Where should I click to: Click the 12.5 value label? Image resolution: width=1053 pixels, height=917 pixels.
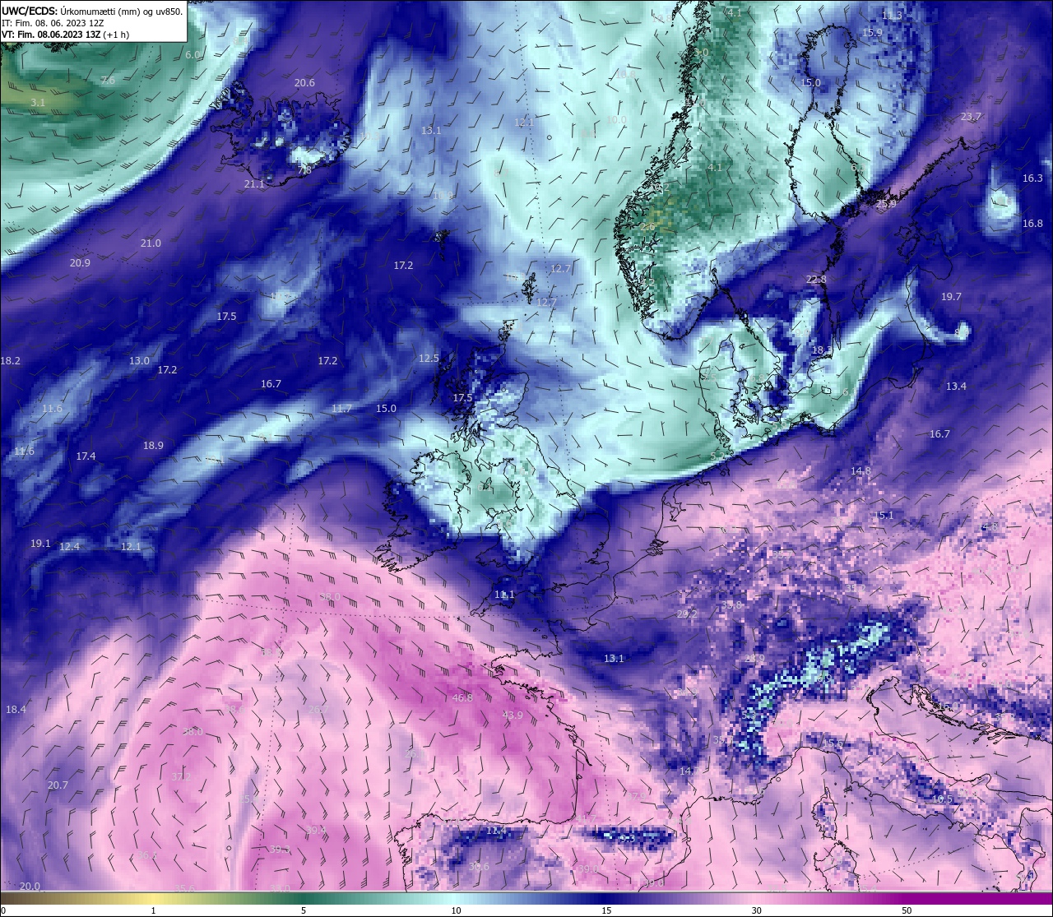point(429,358)
